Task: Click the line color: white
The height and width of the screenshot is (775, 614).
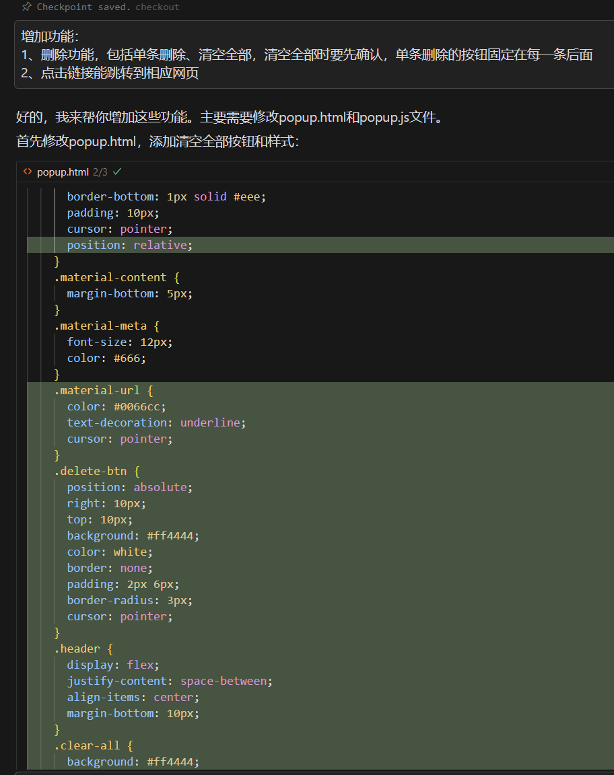Action: click(x=110, y=552)
